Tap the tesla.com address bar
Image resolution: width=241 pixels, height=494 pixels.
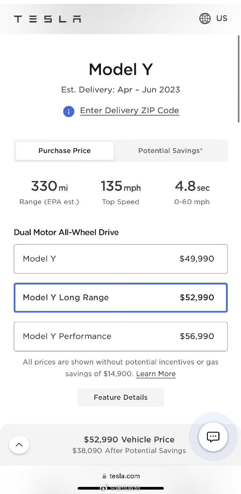pyautogui.click(x=120, y=476)
